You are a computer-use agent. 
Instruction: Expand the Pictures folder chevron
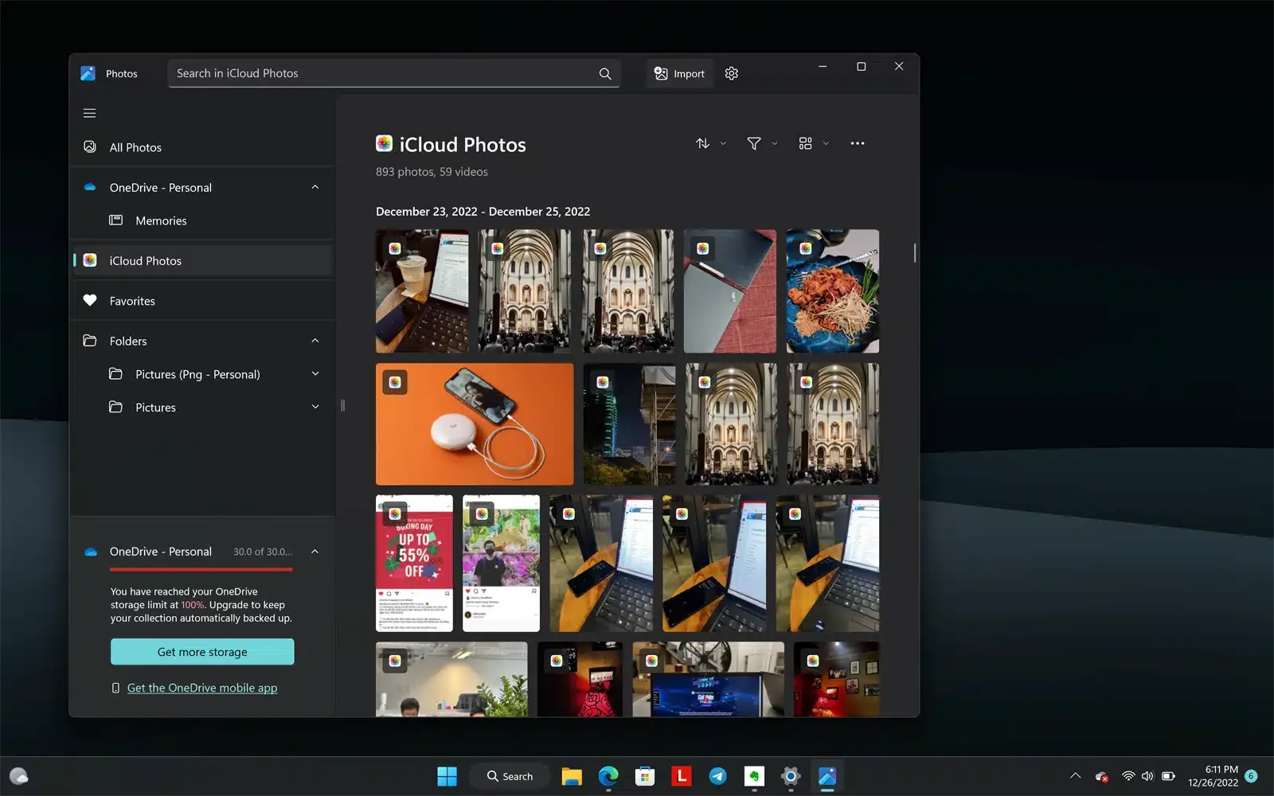click(x=315, y=407)
